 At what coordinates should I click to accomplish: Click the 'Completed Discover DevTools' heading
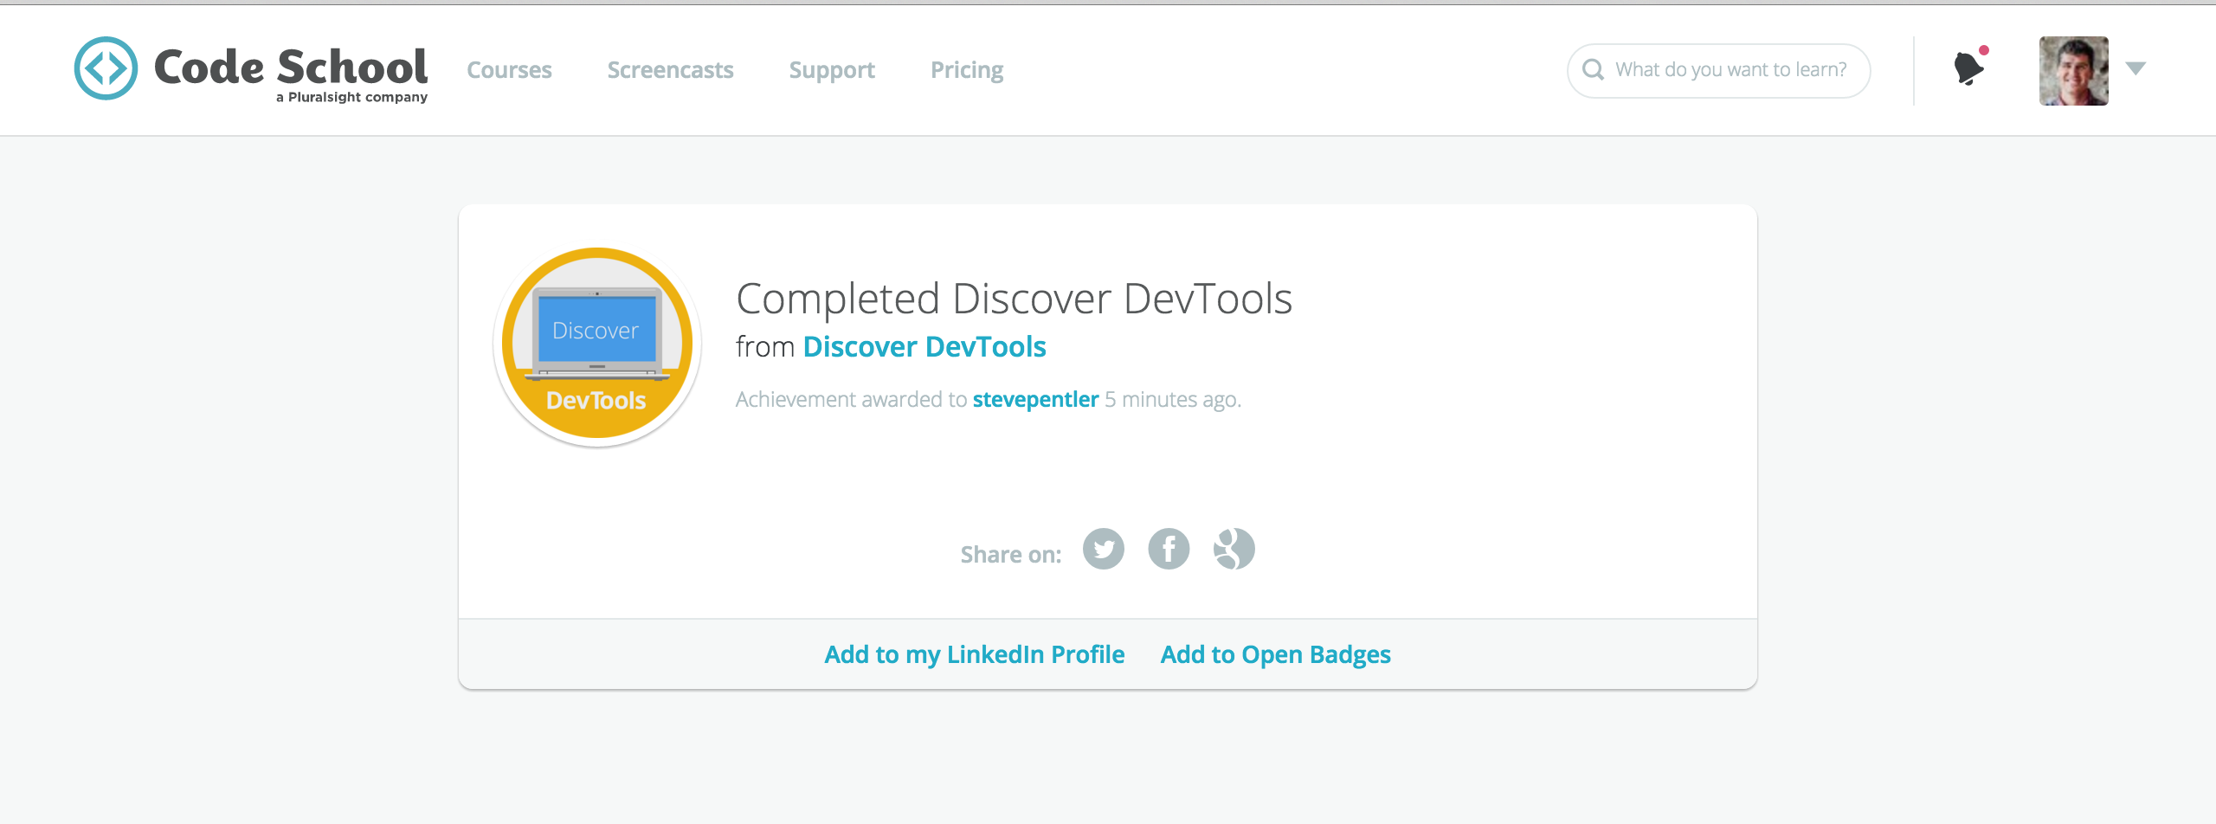[x=1014, y=299]
